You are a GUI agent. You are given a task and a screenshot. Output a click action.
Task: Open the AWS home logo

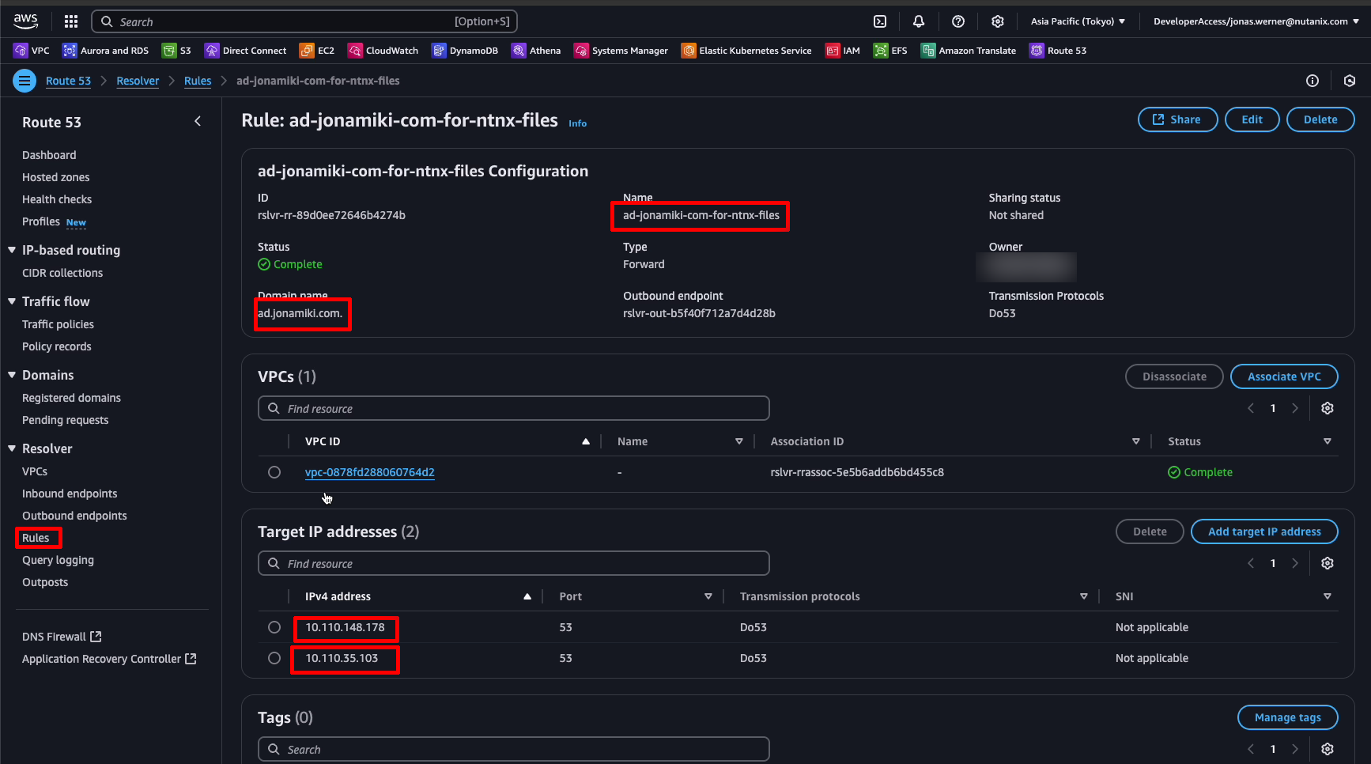pos(26,21)
